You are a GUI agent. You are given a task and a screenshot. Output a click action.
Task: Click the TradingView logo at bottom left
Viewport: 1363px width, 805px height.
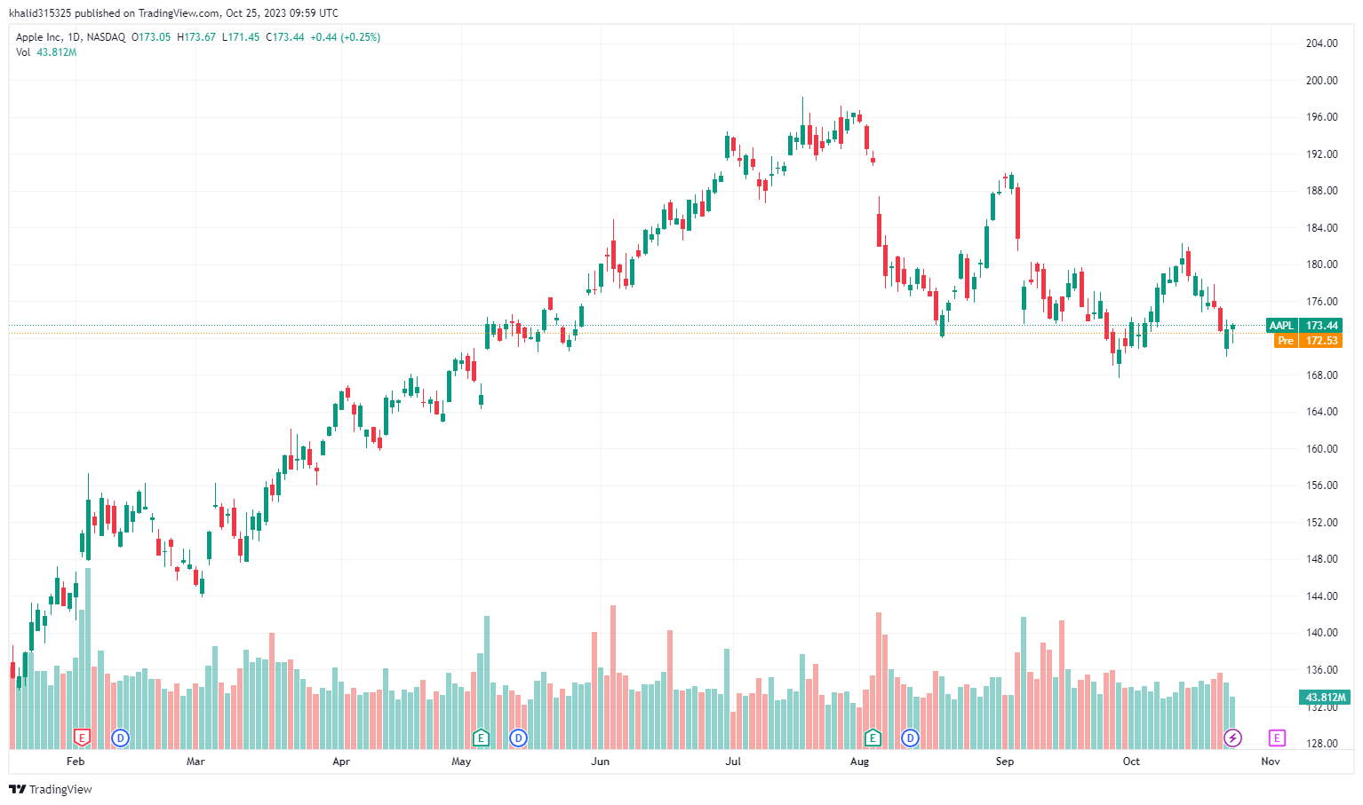(51, 789)
